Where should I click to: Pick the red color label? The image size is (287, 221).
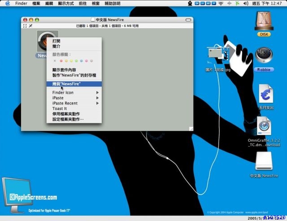point(61,61)
